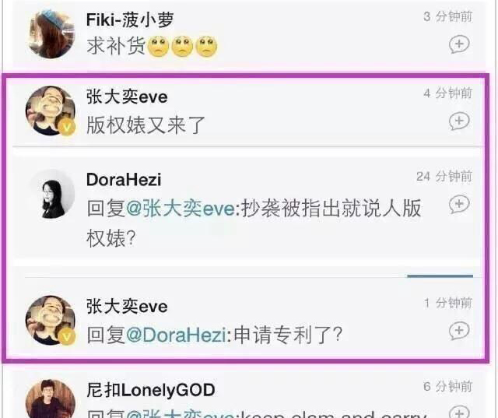Open DoraHezi black-and-white avatar

pyautogui.click(x=51, y=194)
